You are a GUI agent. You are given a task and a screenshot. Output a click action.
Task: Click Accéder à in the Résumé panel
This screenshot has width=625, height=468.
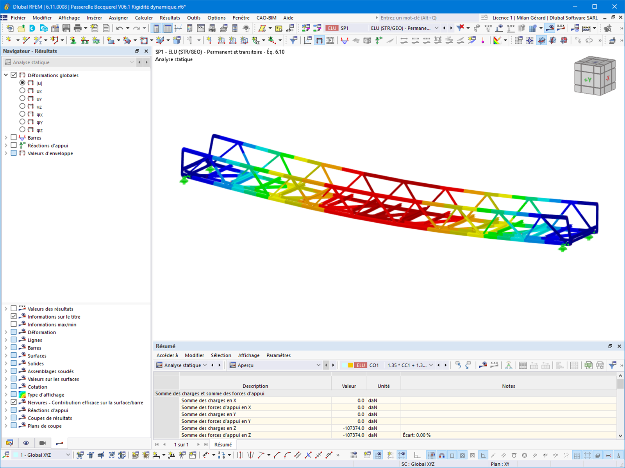coord(167,355)
